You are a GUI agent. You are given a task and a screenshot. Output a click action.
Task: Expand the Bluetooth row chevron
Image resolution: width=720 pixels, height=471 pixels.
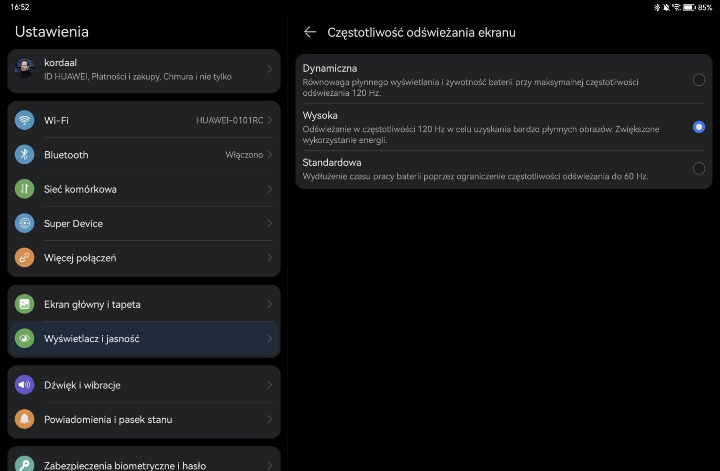point(270,154)
